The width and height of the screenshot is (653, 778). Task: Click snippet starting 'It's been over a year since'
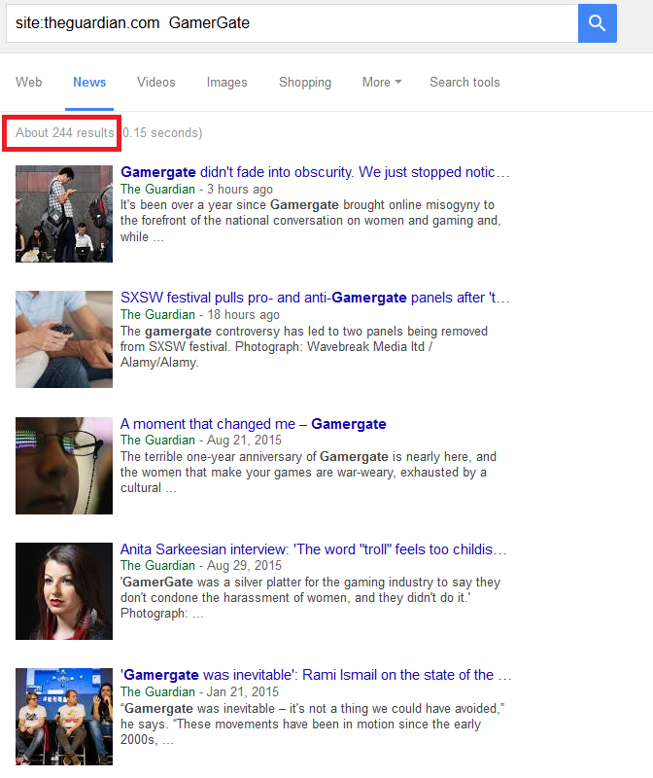click(x=311, y=221)
